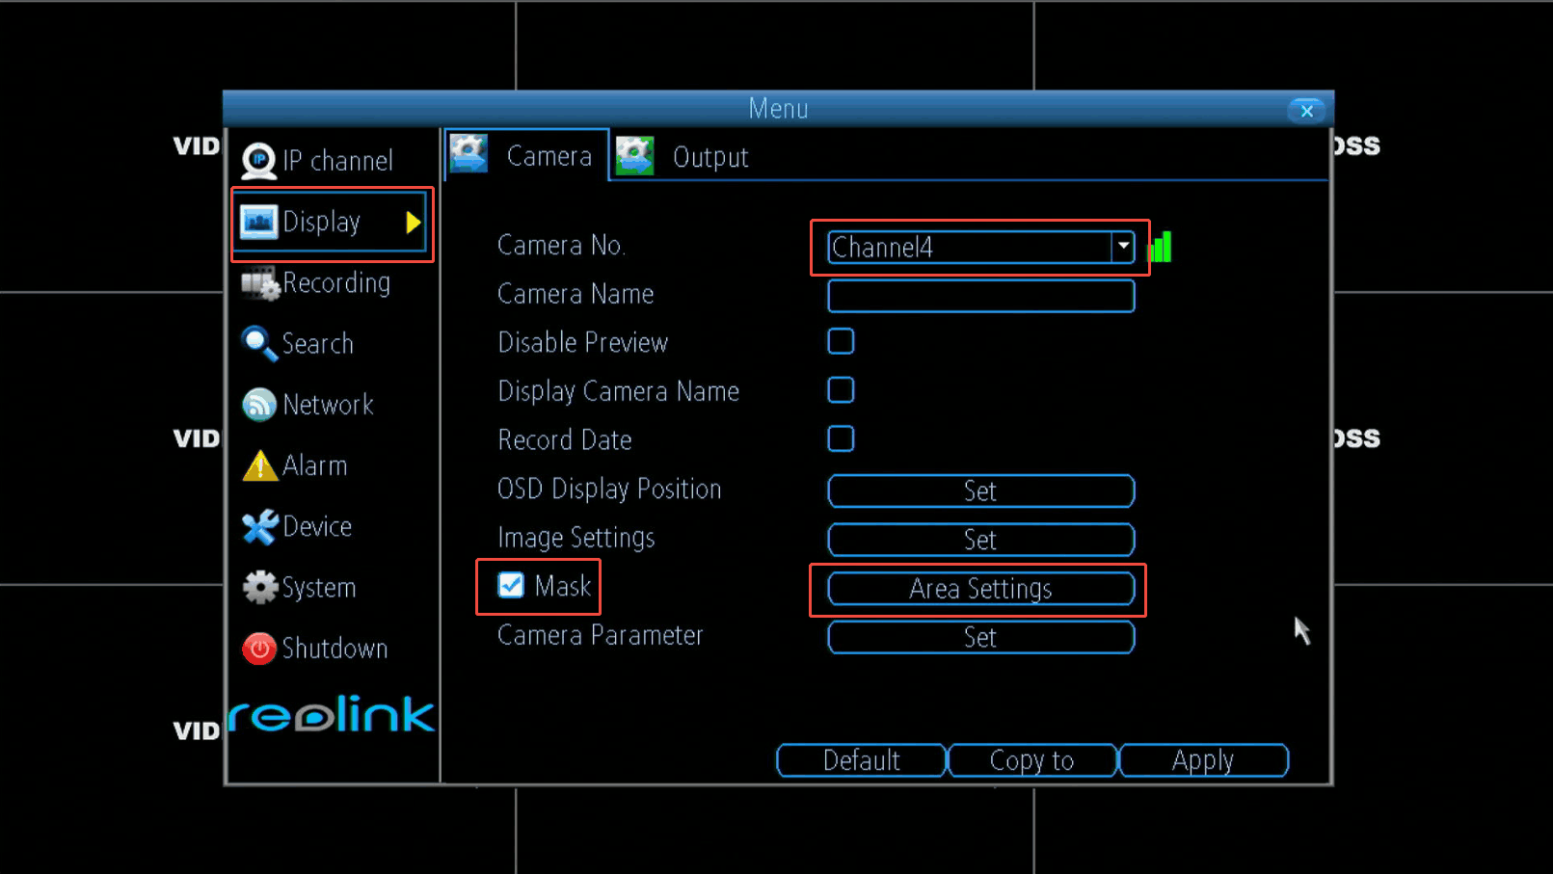
Task: Click the Device tools icon
Action: coord(259,527)
